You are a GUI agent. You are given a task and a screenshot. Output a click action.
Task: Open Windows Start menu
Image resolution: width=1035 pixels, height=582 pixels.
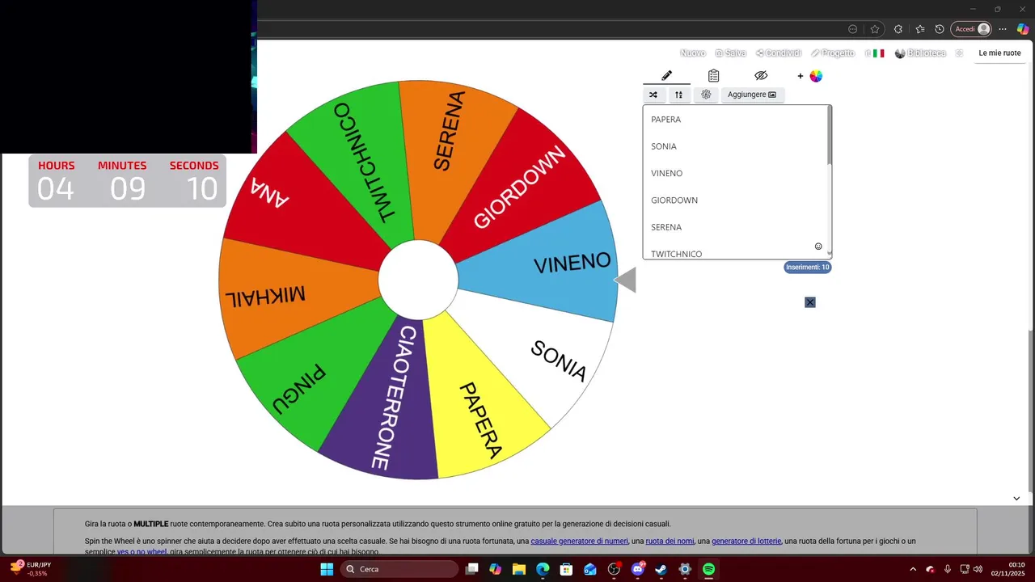(327, 569)
